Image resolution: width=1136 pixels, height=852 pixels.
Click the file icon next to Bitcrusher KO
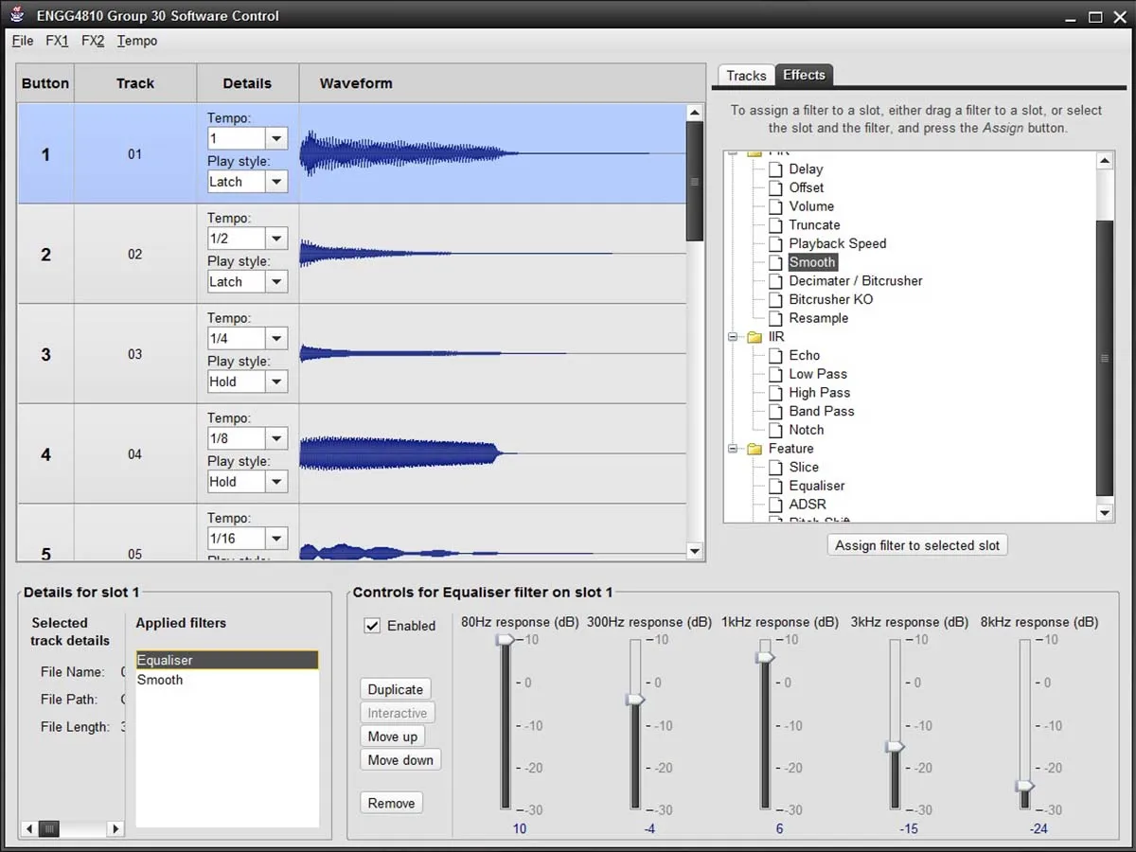pos(776,300)
